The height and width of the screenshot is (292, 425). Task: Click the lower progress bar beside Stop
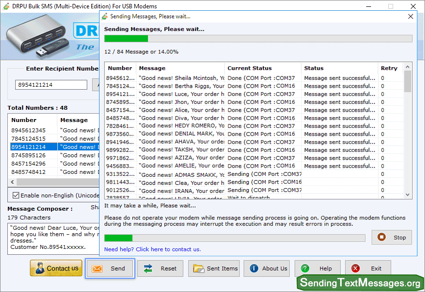tap(235, 238)
